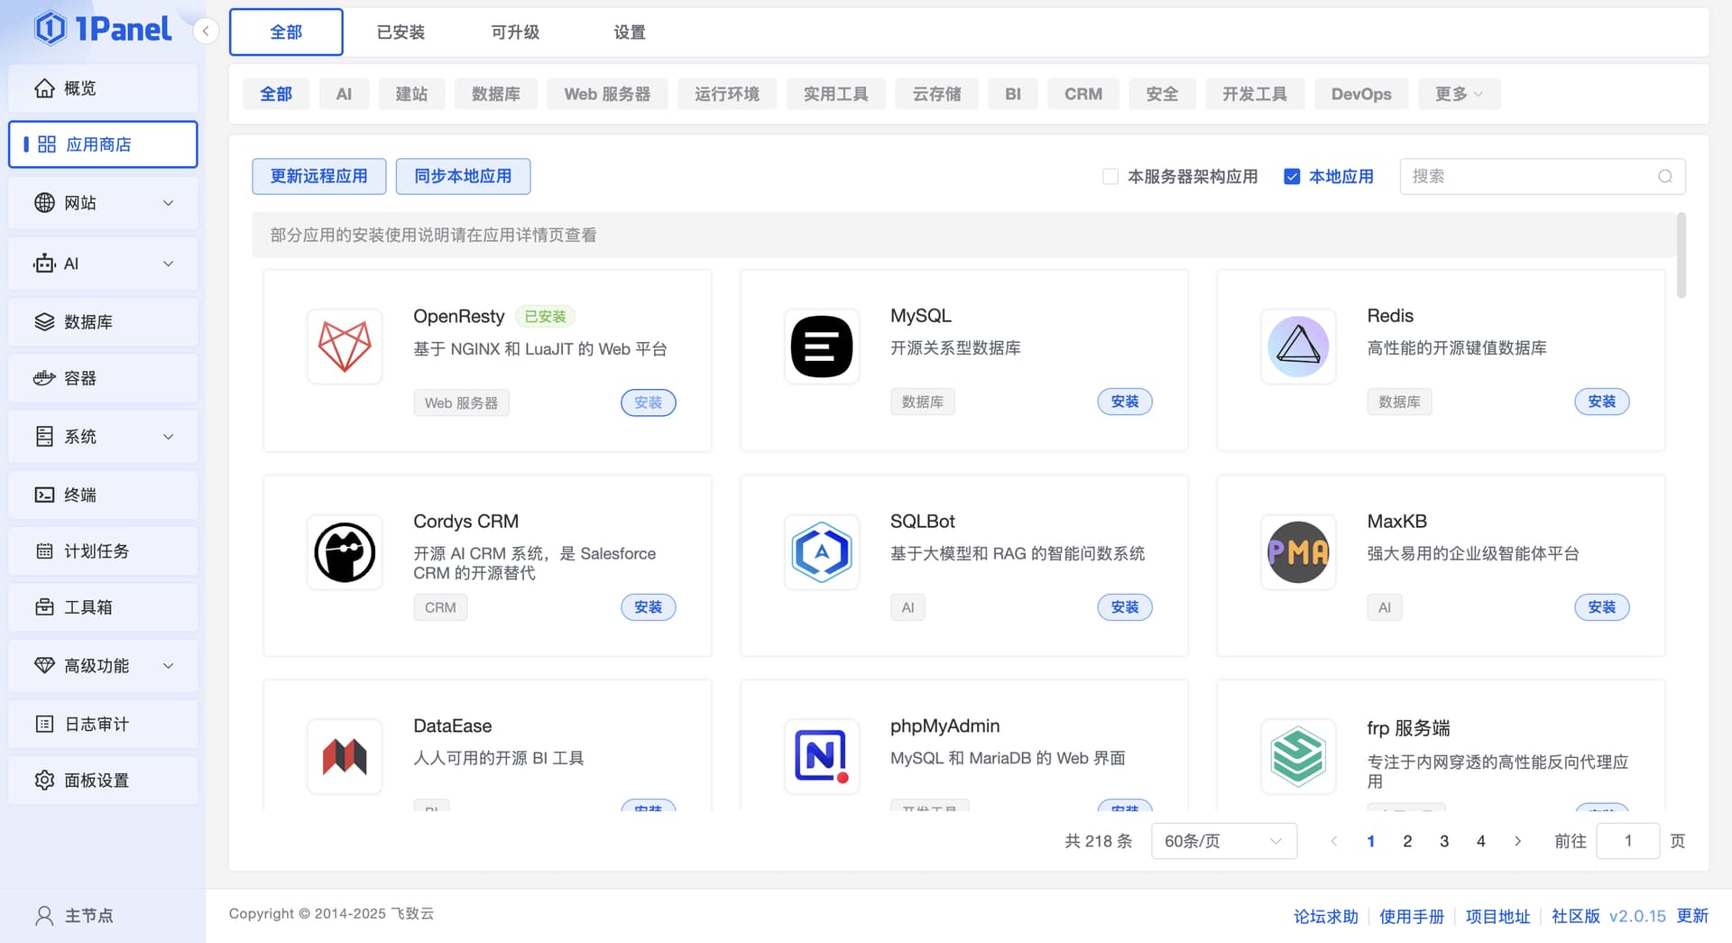Click the 更新远程应用 button

pos(318,177)
